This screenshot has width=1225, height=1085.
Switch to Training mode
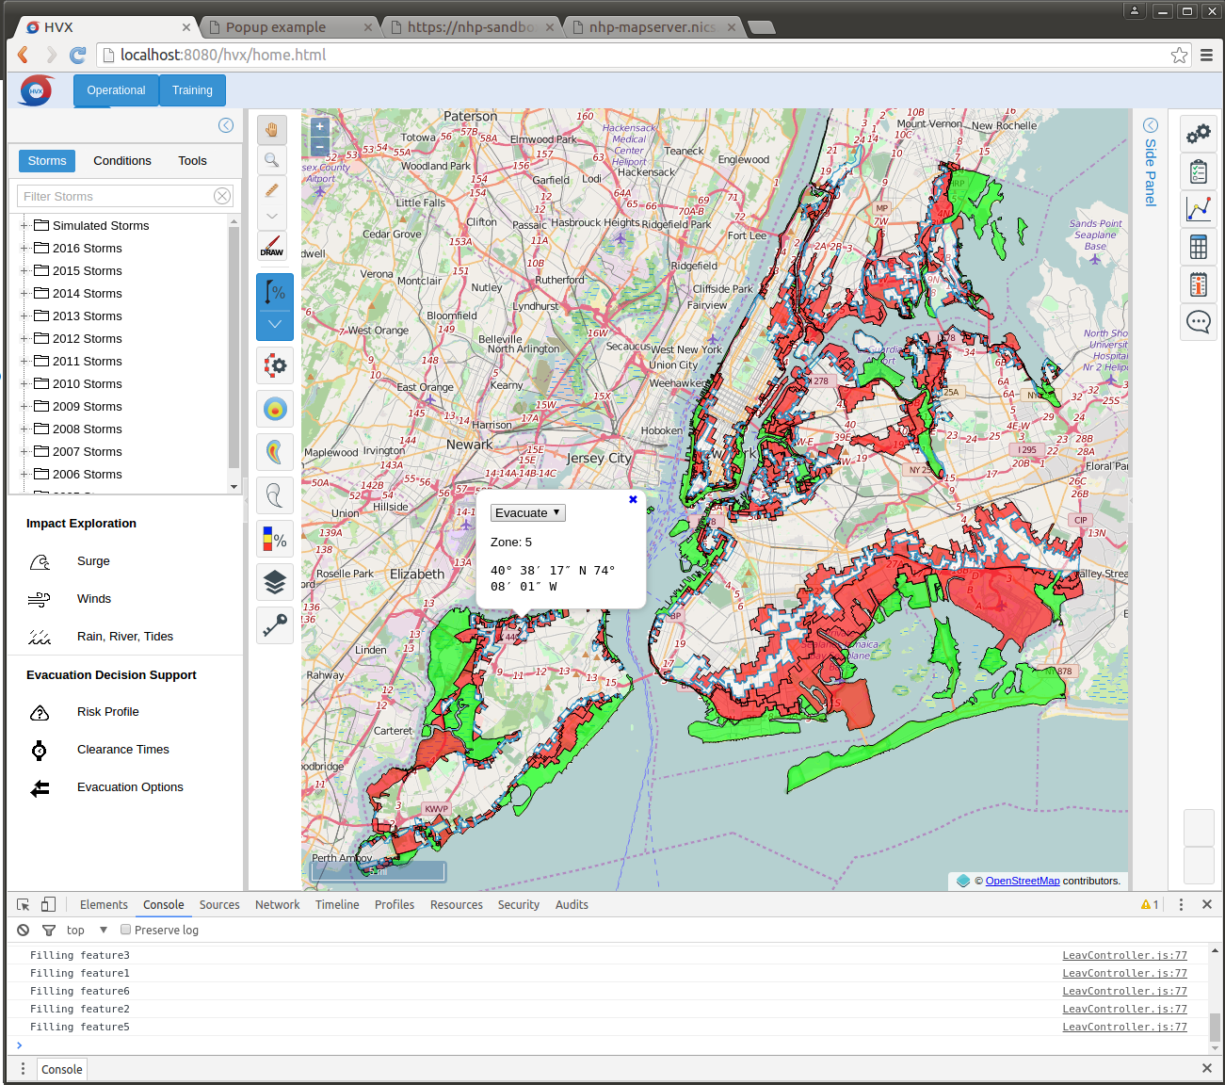(x=192, y=90)
